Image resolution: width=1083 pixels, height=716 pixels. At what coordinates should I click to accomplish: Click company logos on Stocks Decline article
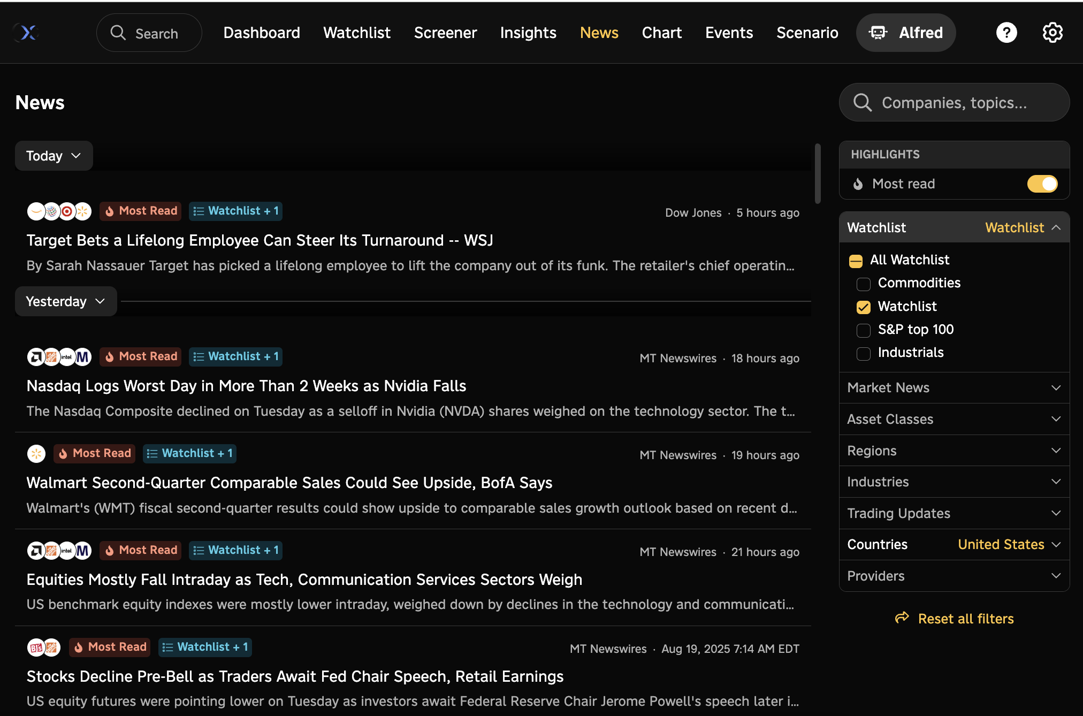click(x=44, y=648)
